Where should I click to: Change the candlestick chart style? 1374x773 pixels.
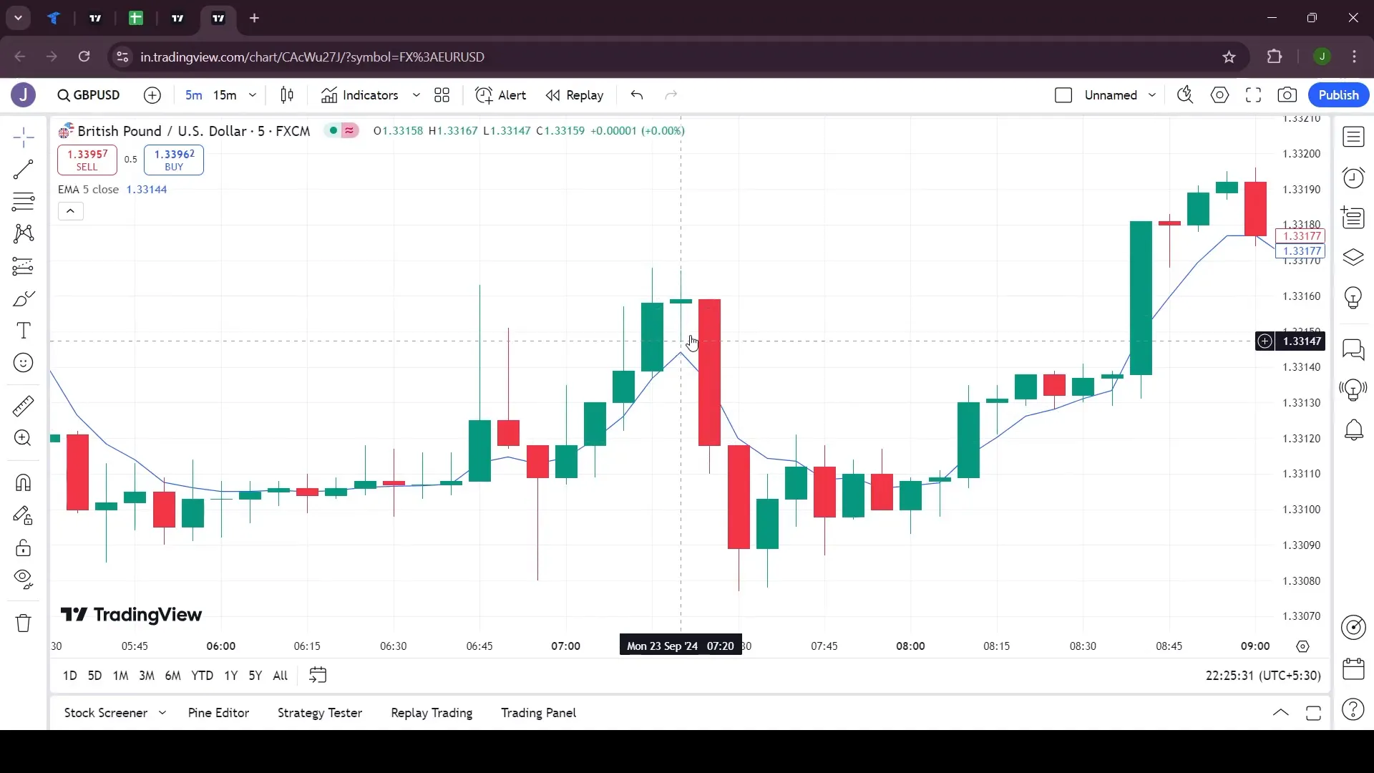(287, 95)
